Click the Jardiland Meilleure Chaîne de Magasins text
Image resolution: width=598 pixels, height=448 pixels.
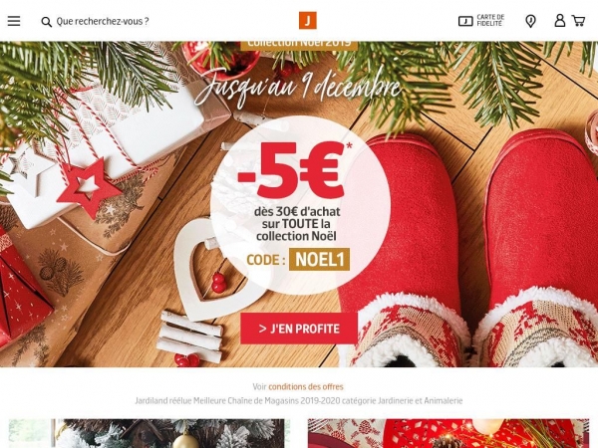[299, 401]
